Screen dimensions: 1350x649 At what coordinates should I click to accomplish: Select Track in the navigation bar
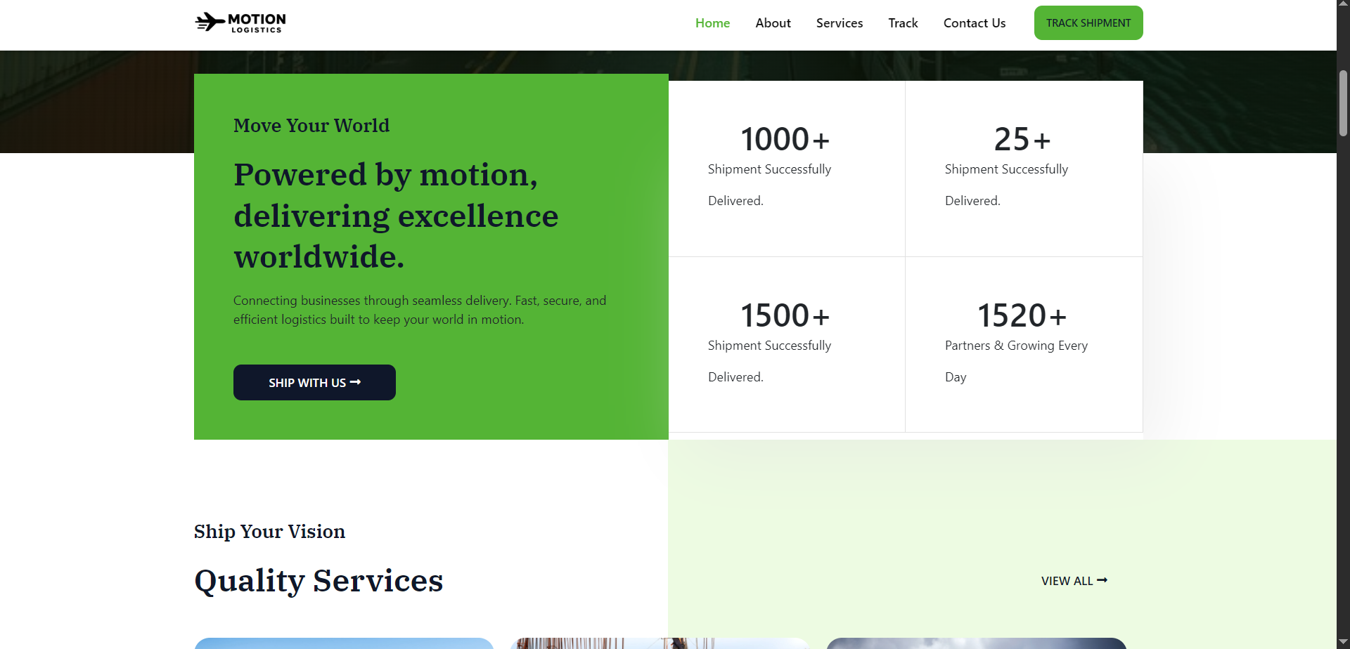[903, 23]
